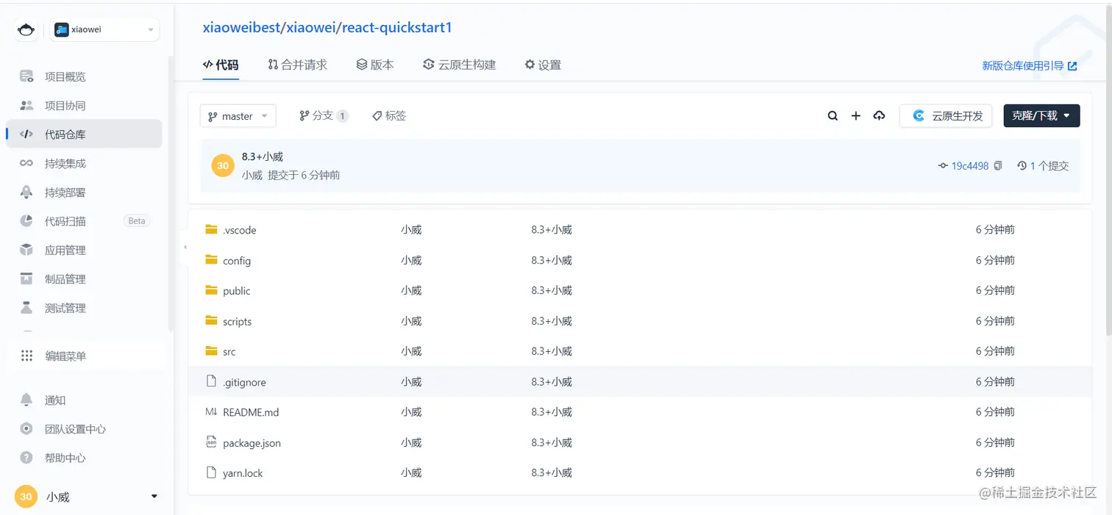The image size is (1112, 515).
Task: Click author 小威 in the README.md row
Action: pos(411,412)
